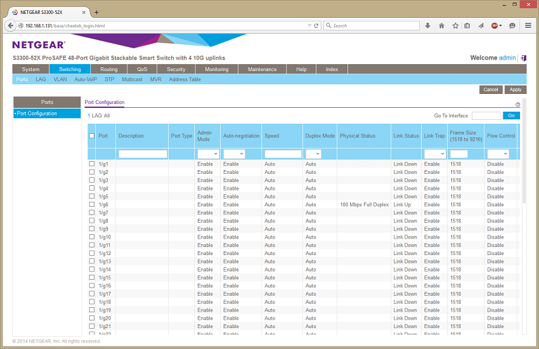Open the System main tab
The image size is (539, 349).
coord(30,69)
